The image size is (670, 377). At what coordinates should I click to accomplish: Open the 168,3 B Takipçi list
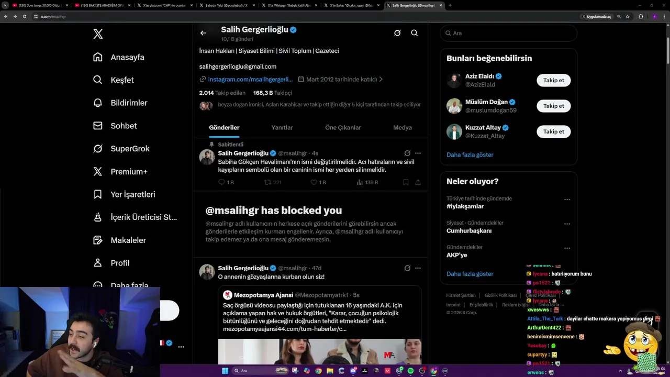click(272, 93)
